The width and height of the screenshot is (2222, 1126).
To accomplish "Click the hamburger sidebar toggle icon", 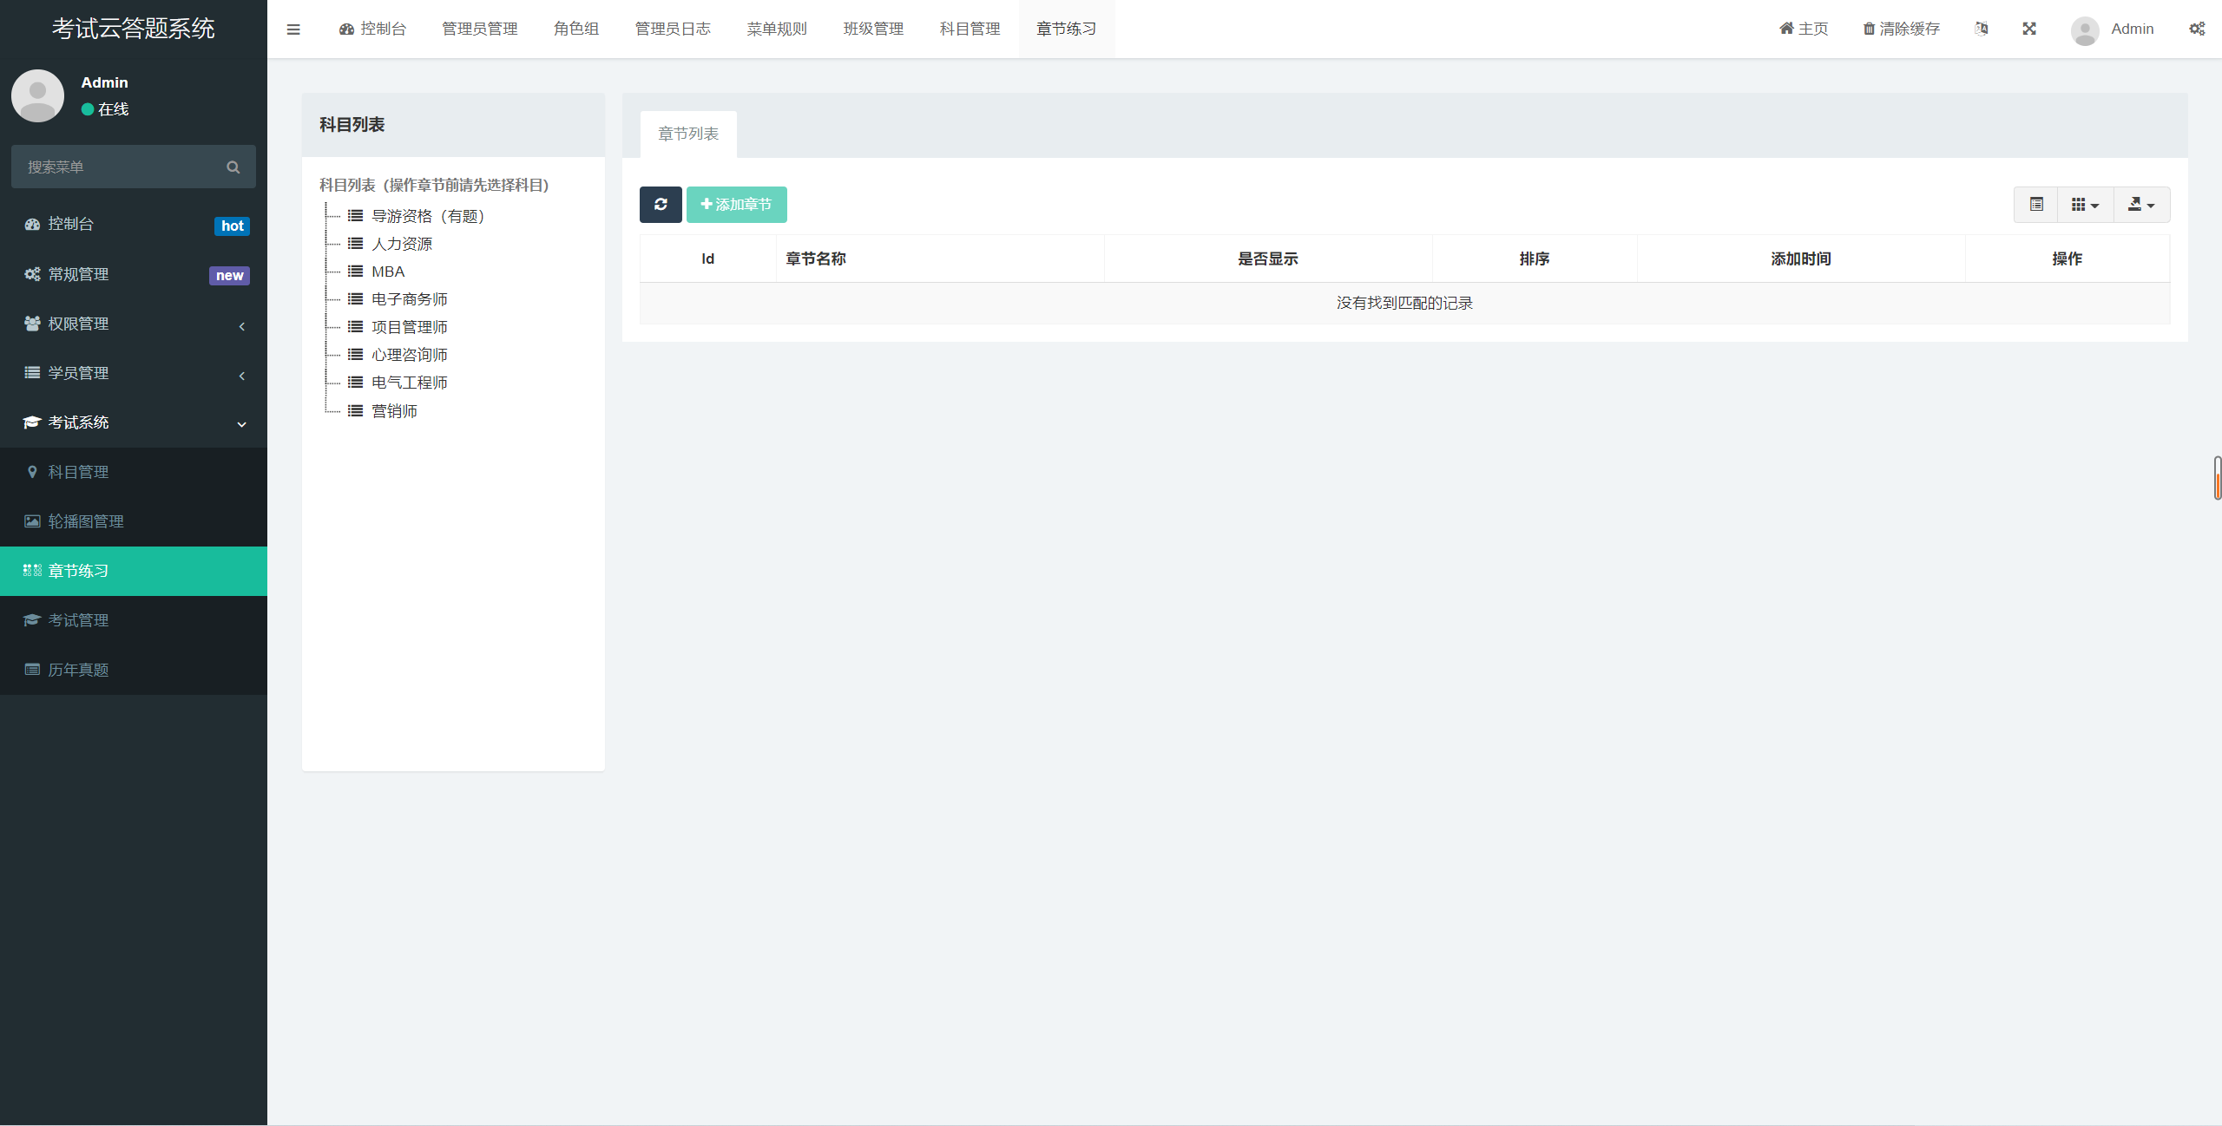I will pyautogui.click(x=293, y=29).
